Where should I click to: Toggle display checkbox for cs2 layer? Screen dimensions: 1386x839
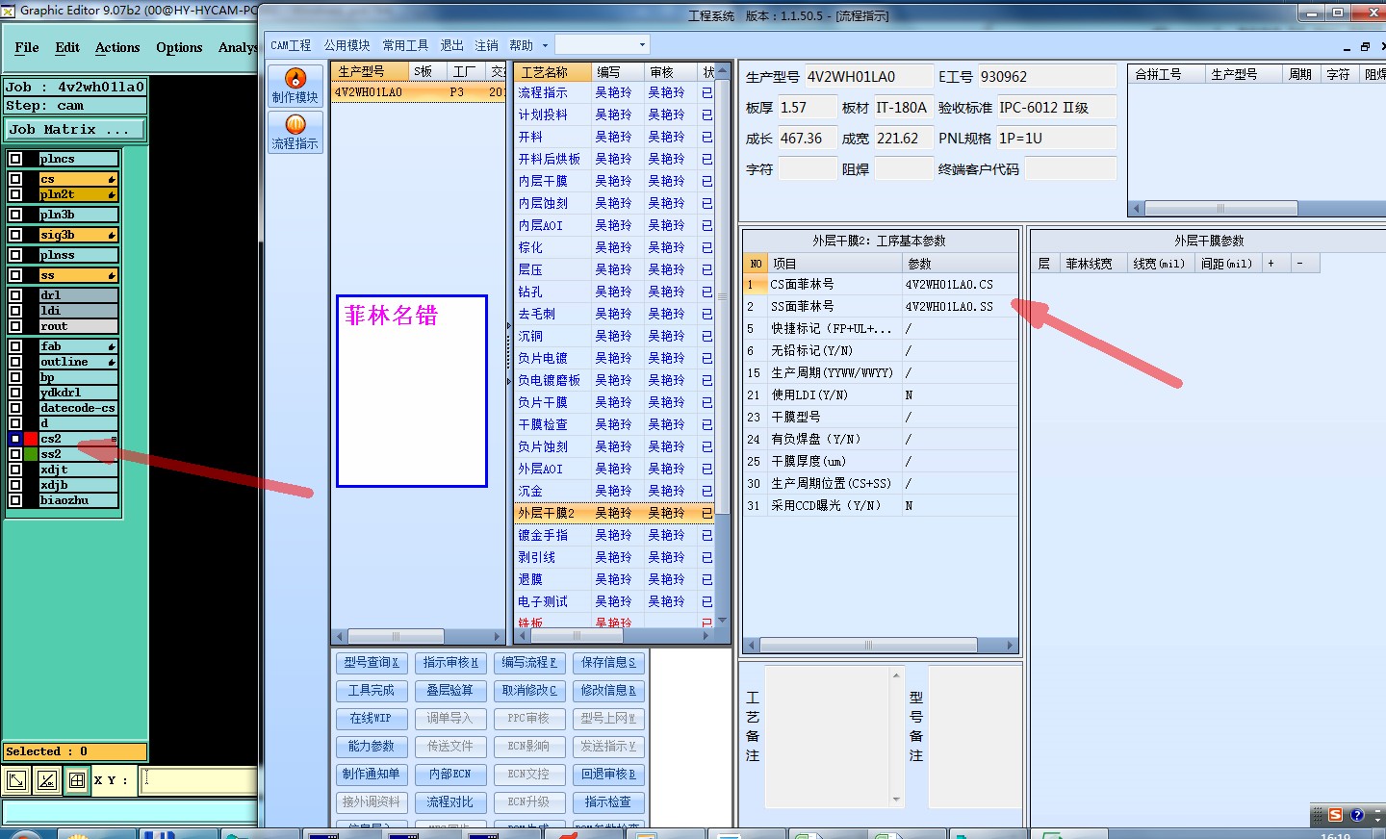(15, 439)
